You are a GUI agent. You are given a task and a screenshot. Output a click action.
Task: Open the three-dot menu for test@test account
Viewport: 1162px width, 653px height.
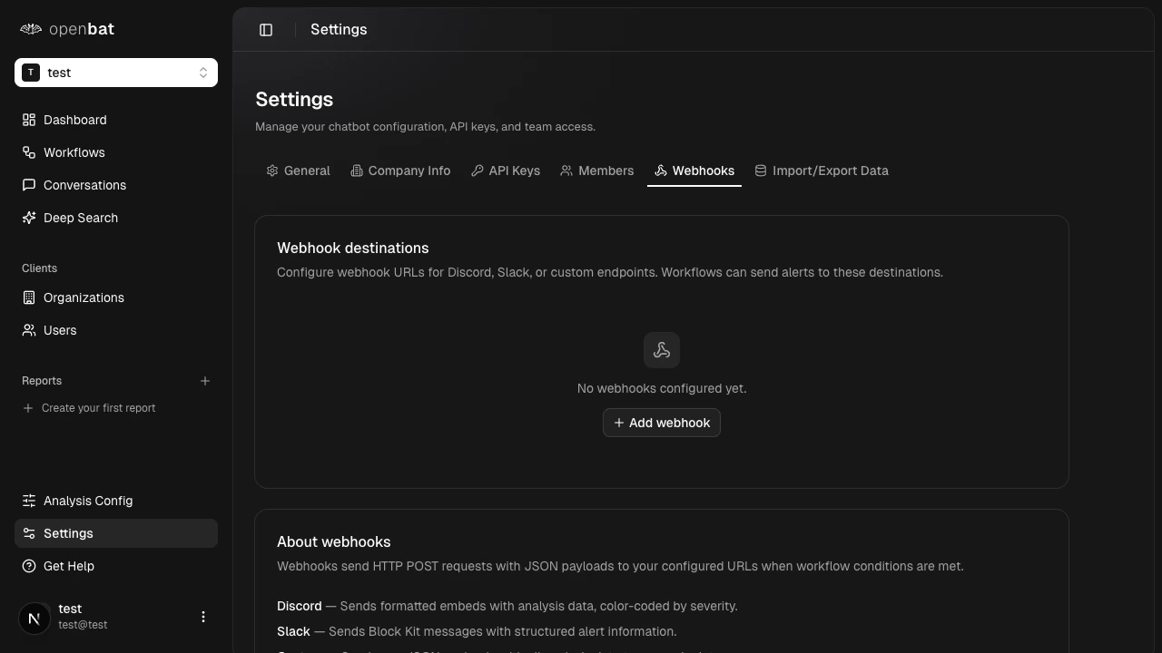[x=203, y=617]
